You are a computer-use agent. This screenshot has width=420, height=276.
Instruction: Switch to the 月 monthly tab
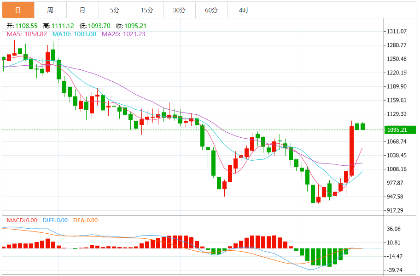tap(82, 10)
